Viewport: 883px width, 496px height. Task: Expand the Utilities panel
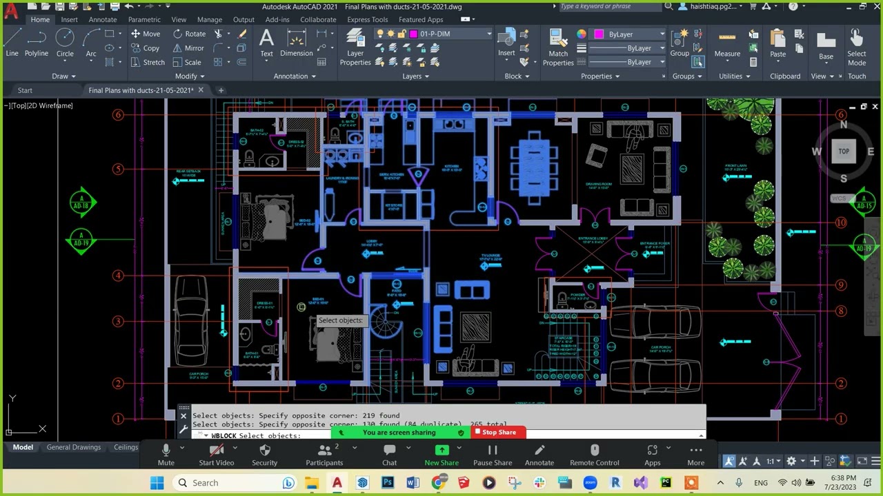pyautogui.click(x=734, y=76)
